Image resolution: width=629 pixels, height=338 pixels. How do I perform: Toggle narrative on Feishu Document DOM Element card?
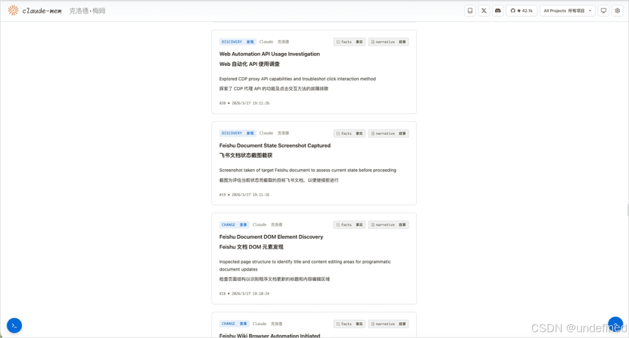(x=388, y=225)
